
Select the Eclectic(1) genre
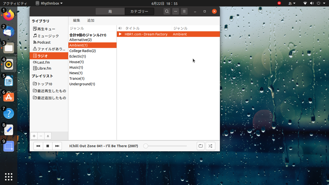point(93,56)
